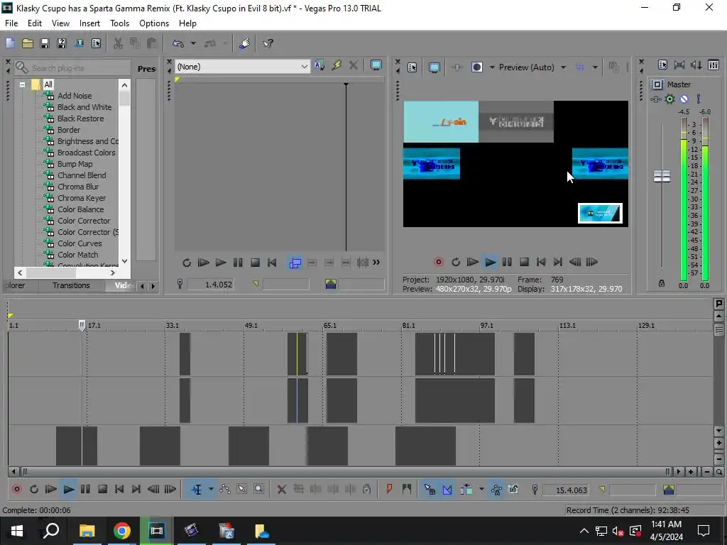Click the Master volume fader handle

662,176
